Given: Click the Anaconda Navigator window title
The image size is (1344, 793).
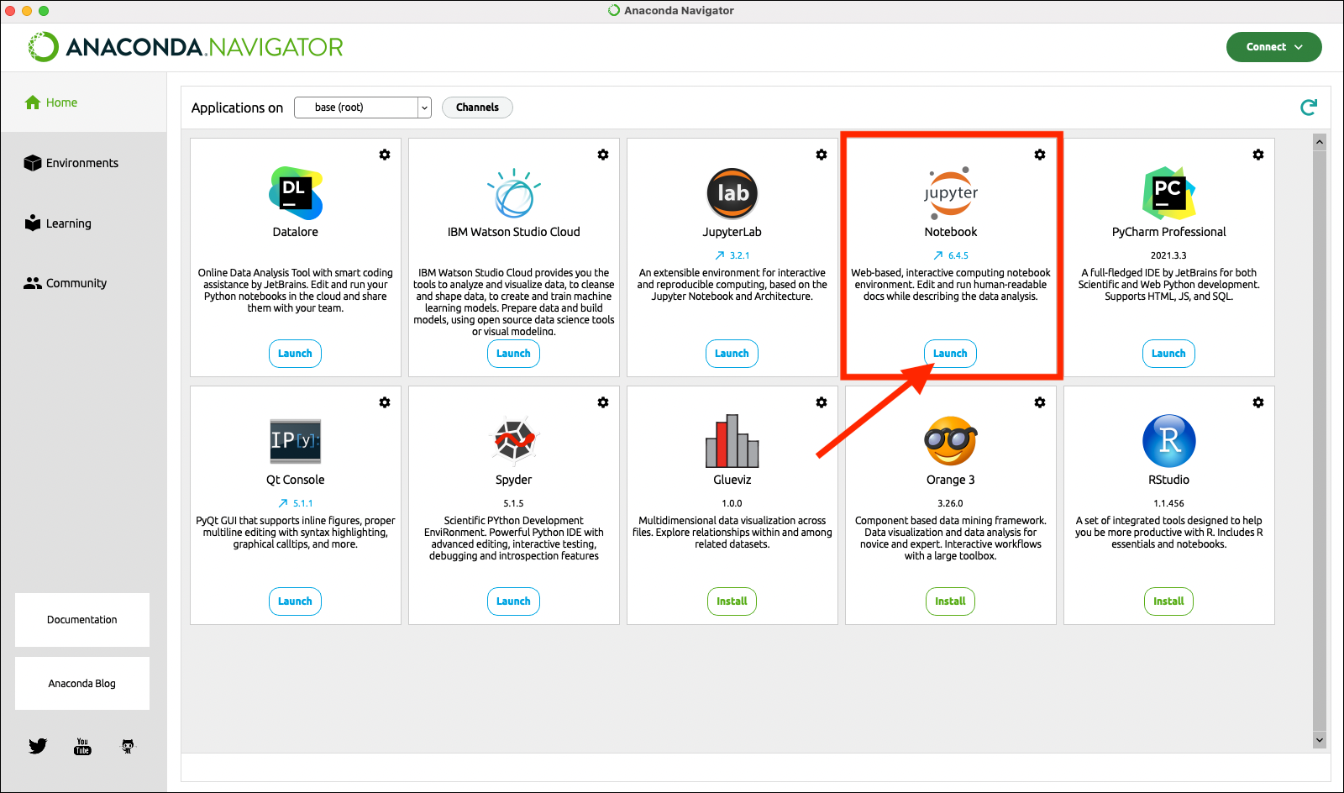Looking at the screenshot, I should [679, 11].
